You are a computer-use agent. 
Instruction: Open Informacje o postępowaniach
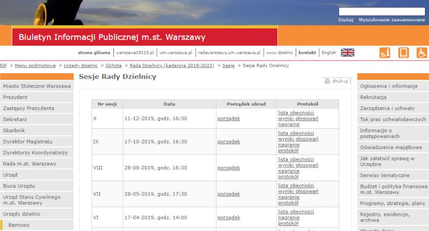pos(393,133)
